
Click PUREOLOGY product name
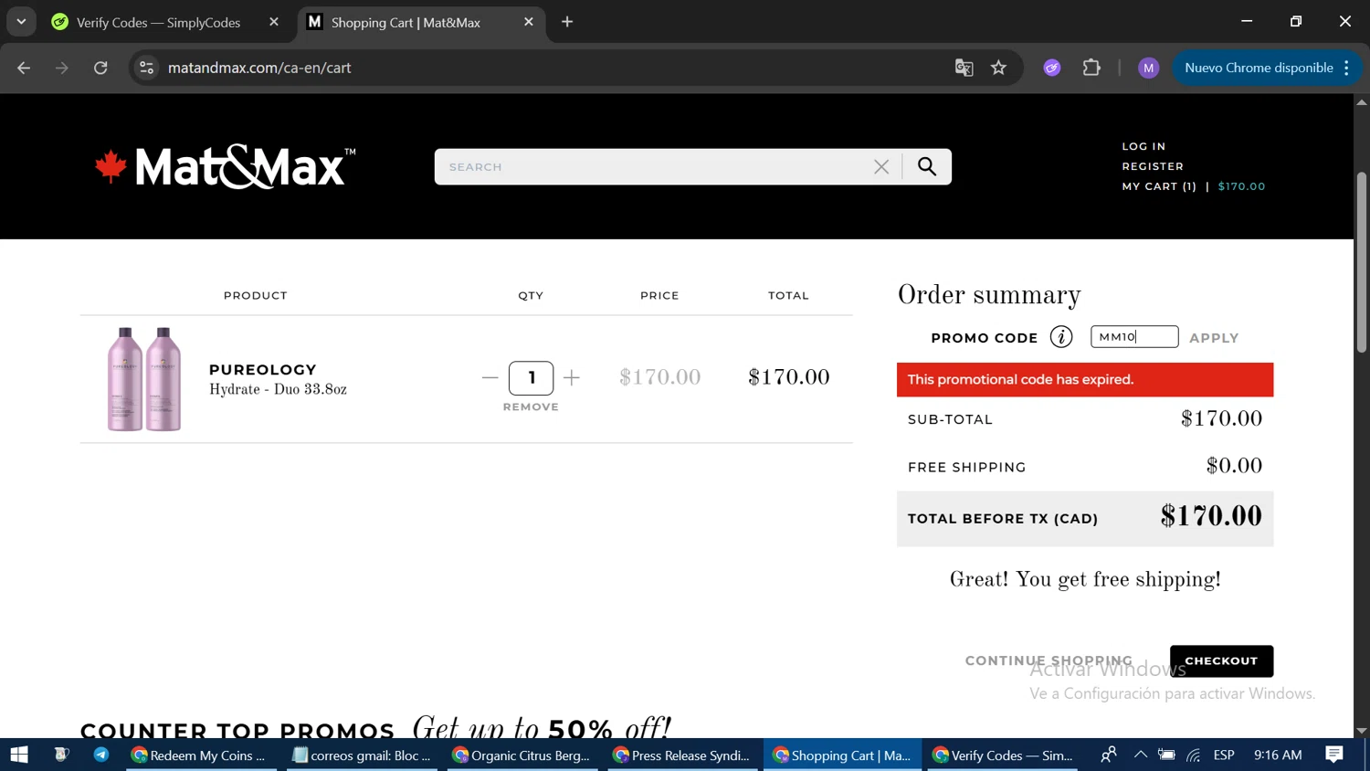(x=263, y=370)
